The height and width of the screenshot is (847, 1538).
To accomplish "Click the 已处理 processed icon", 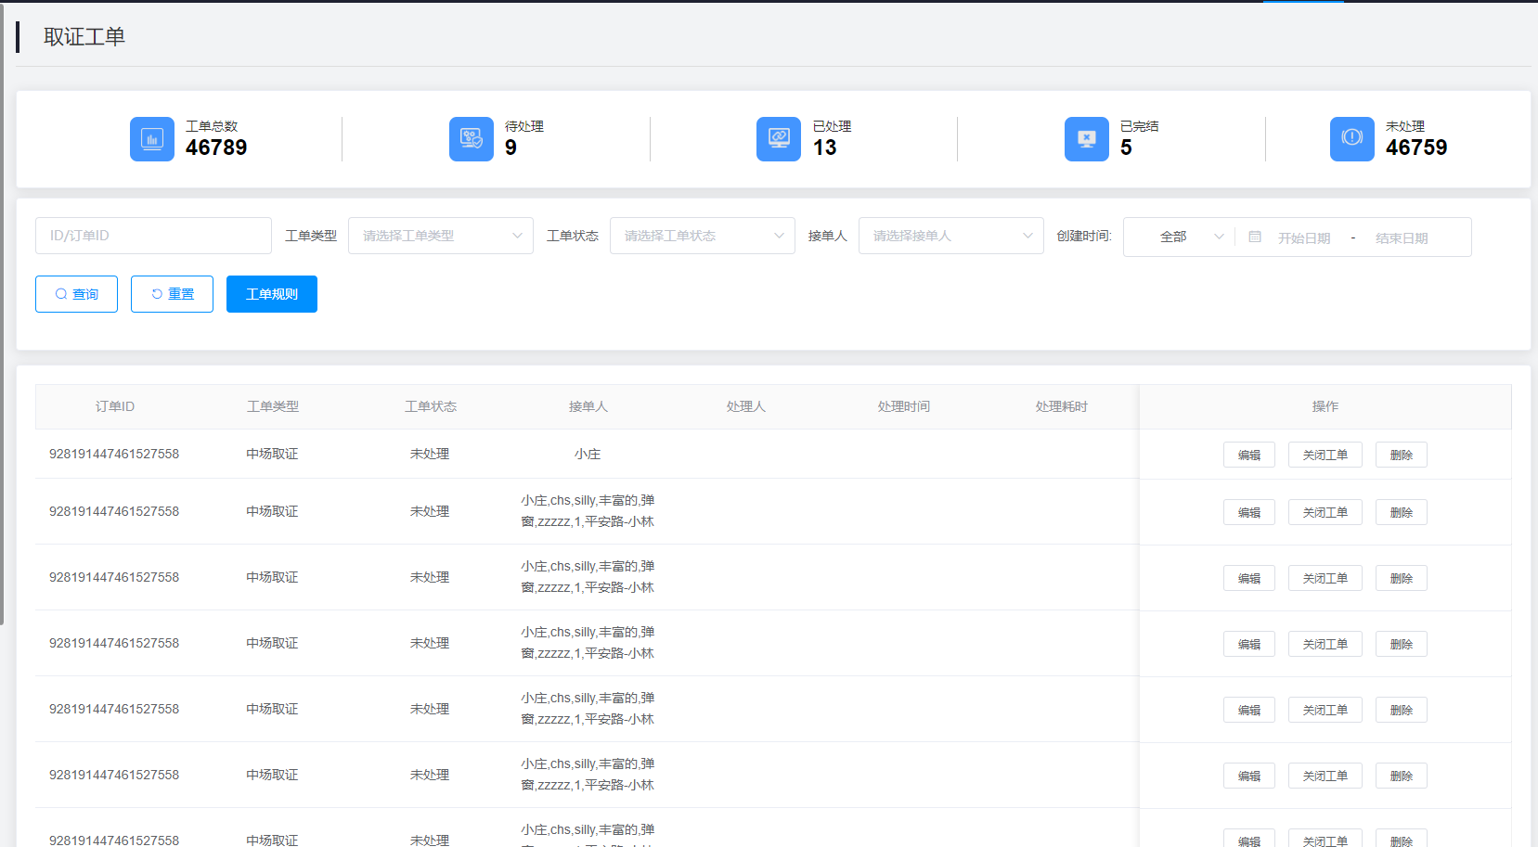I will tap(778, 139).
